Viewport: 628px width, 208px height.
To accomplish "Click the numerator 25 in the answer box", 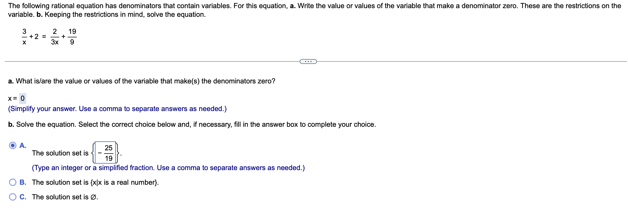I will pyautogui.click(x=109, y=148).
